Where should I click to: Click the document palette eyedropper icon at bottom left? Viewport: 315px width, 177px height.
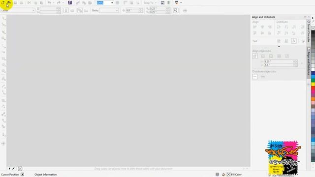point(13,169)
